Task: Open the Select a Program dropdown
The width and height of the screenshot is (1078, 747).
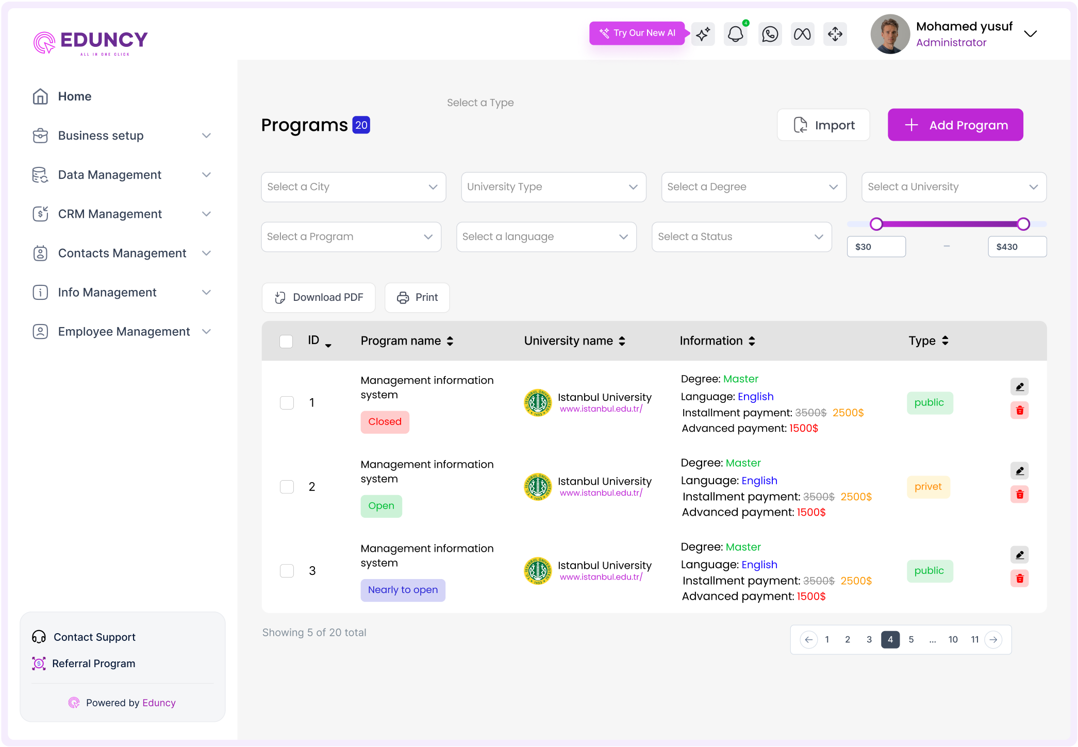Action: (x=351, y=237)
